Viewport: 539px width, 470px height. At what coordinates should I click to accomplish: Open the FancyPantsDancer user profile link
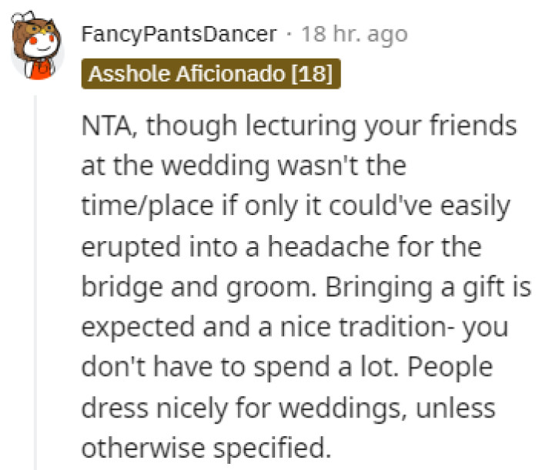tap(178, 35)
